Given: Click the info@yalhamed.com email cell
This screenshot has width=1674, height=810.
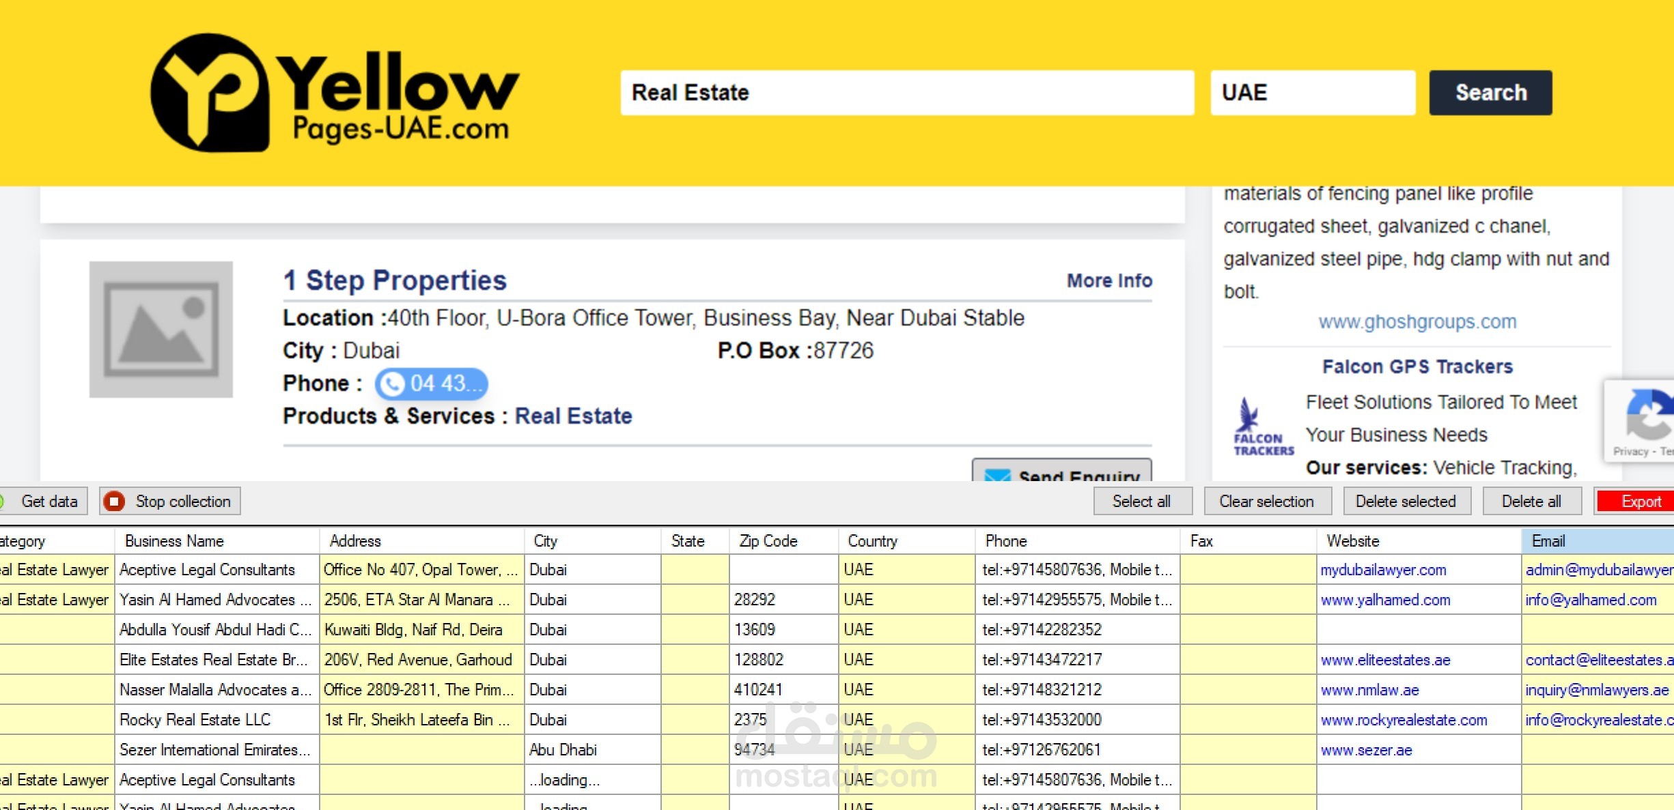Looking at the screenshot, I should click(x=1598, y=600).
